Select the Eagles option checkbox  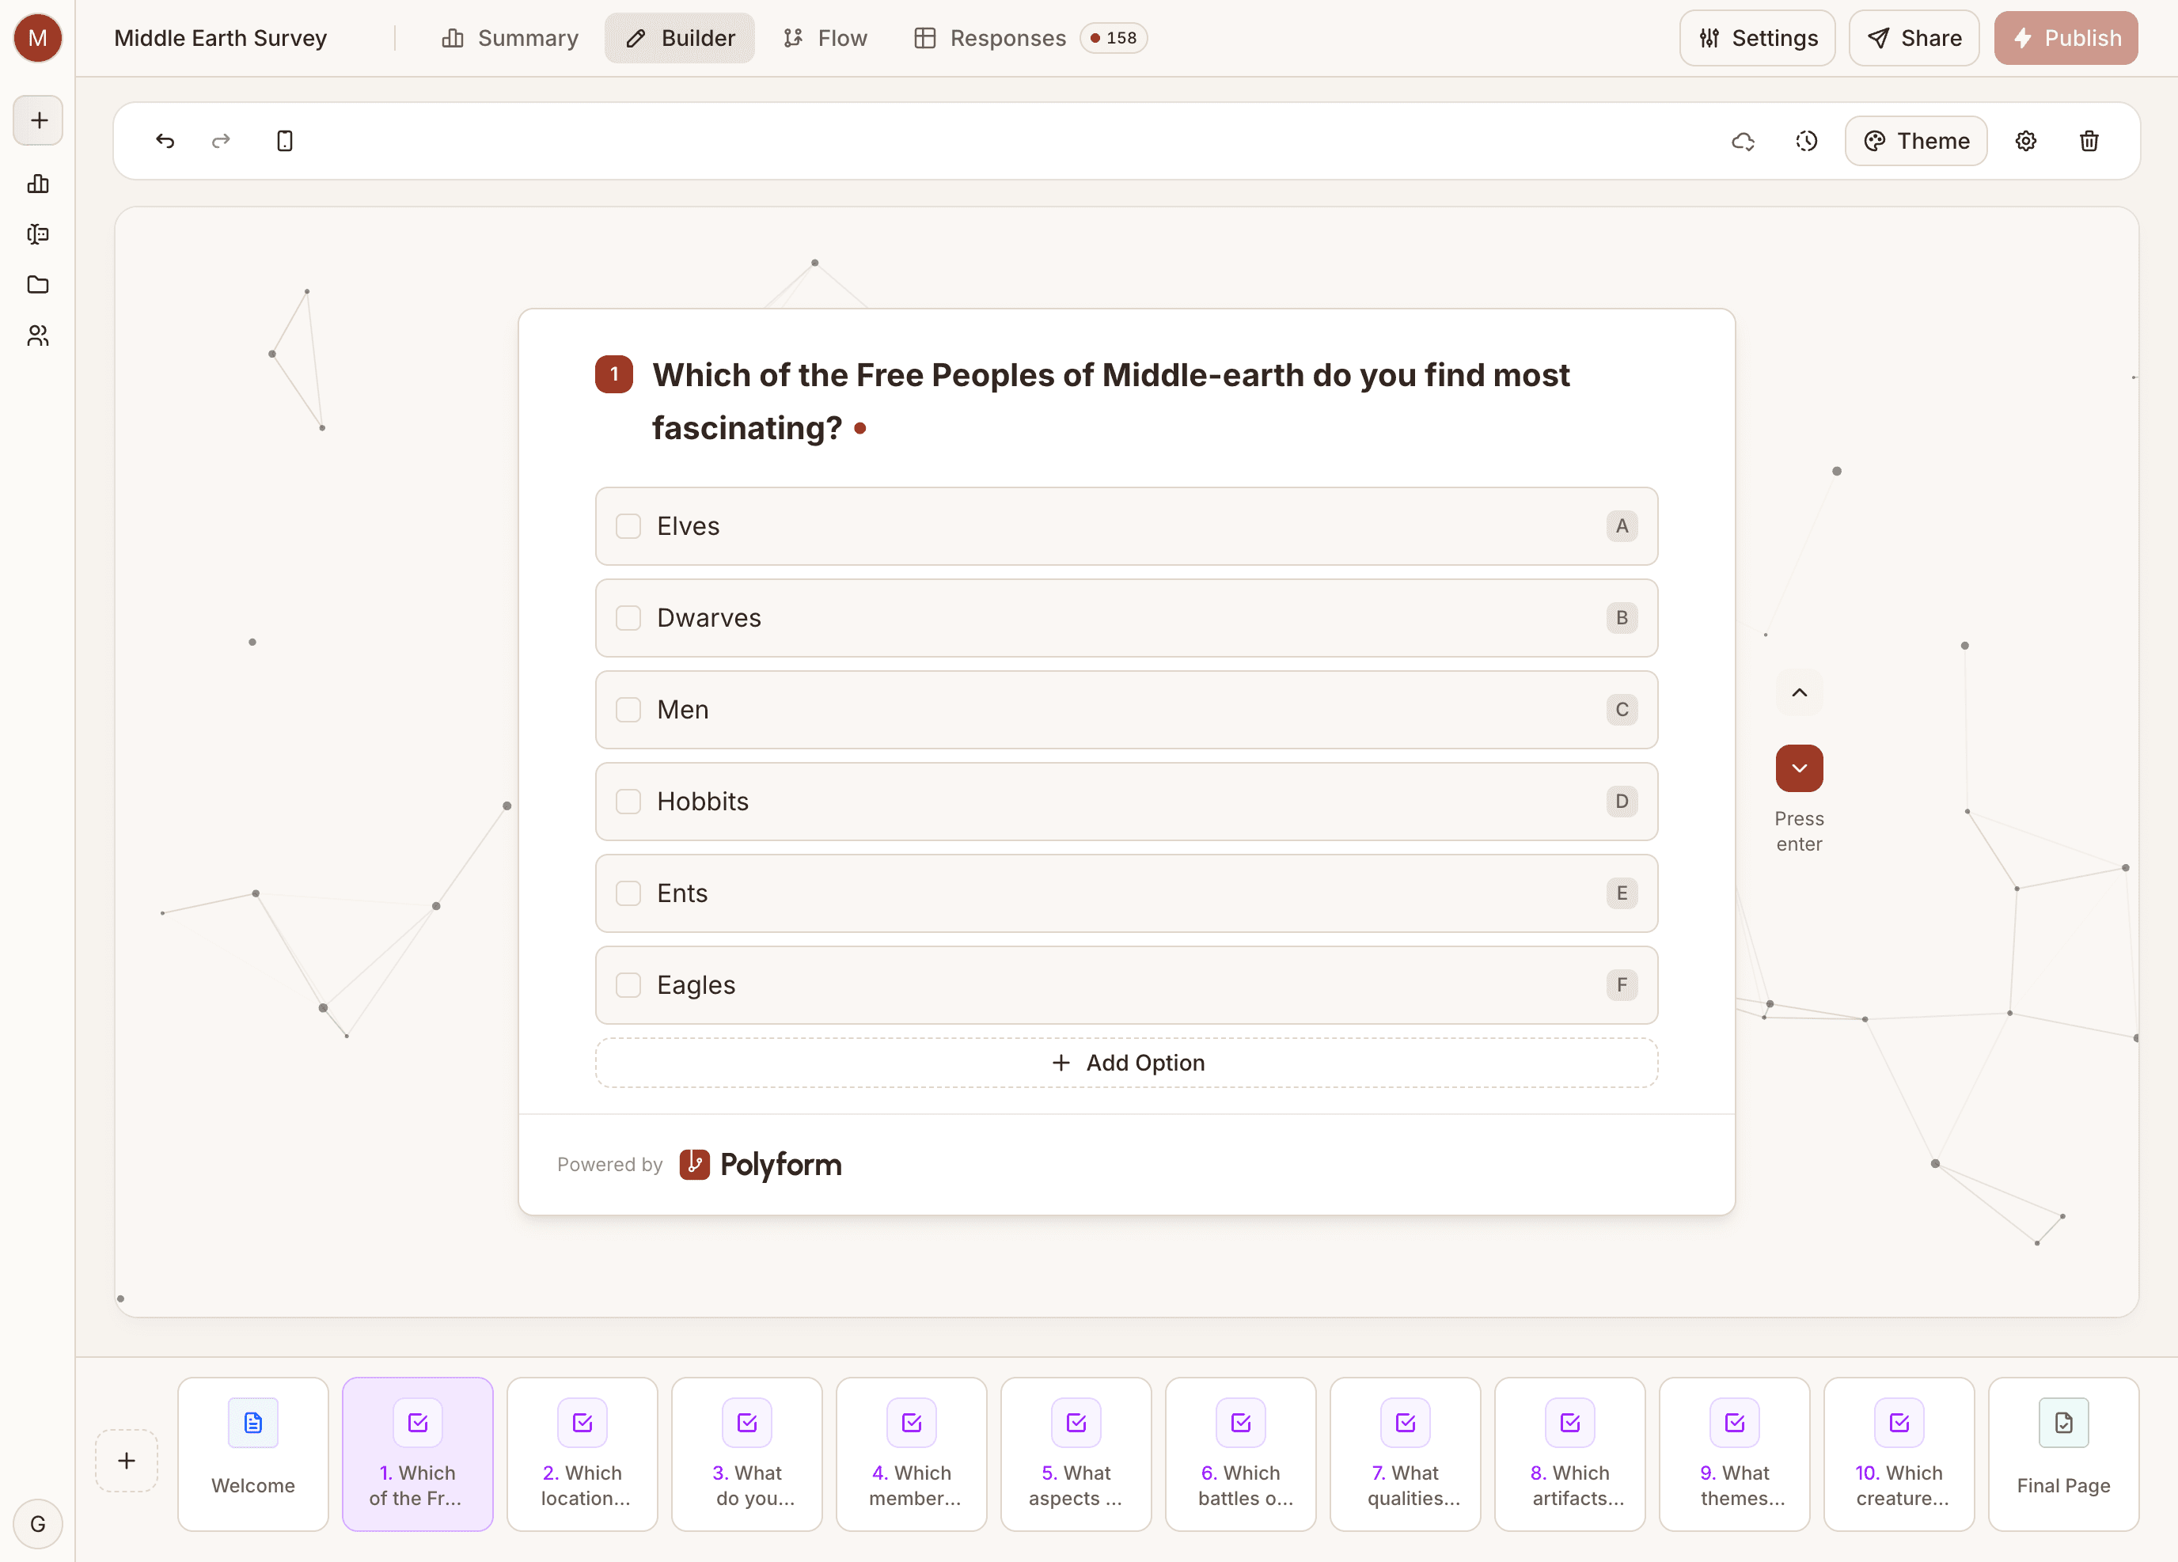click(x=628, y=985)
